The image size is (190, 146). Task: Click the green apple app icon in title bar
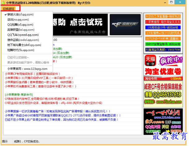point(3,3)
